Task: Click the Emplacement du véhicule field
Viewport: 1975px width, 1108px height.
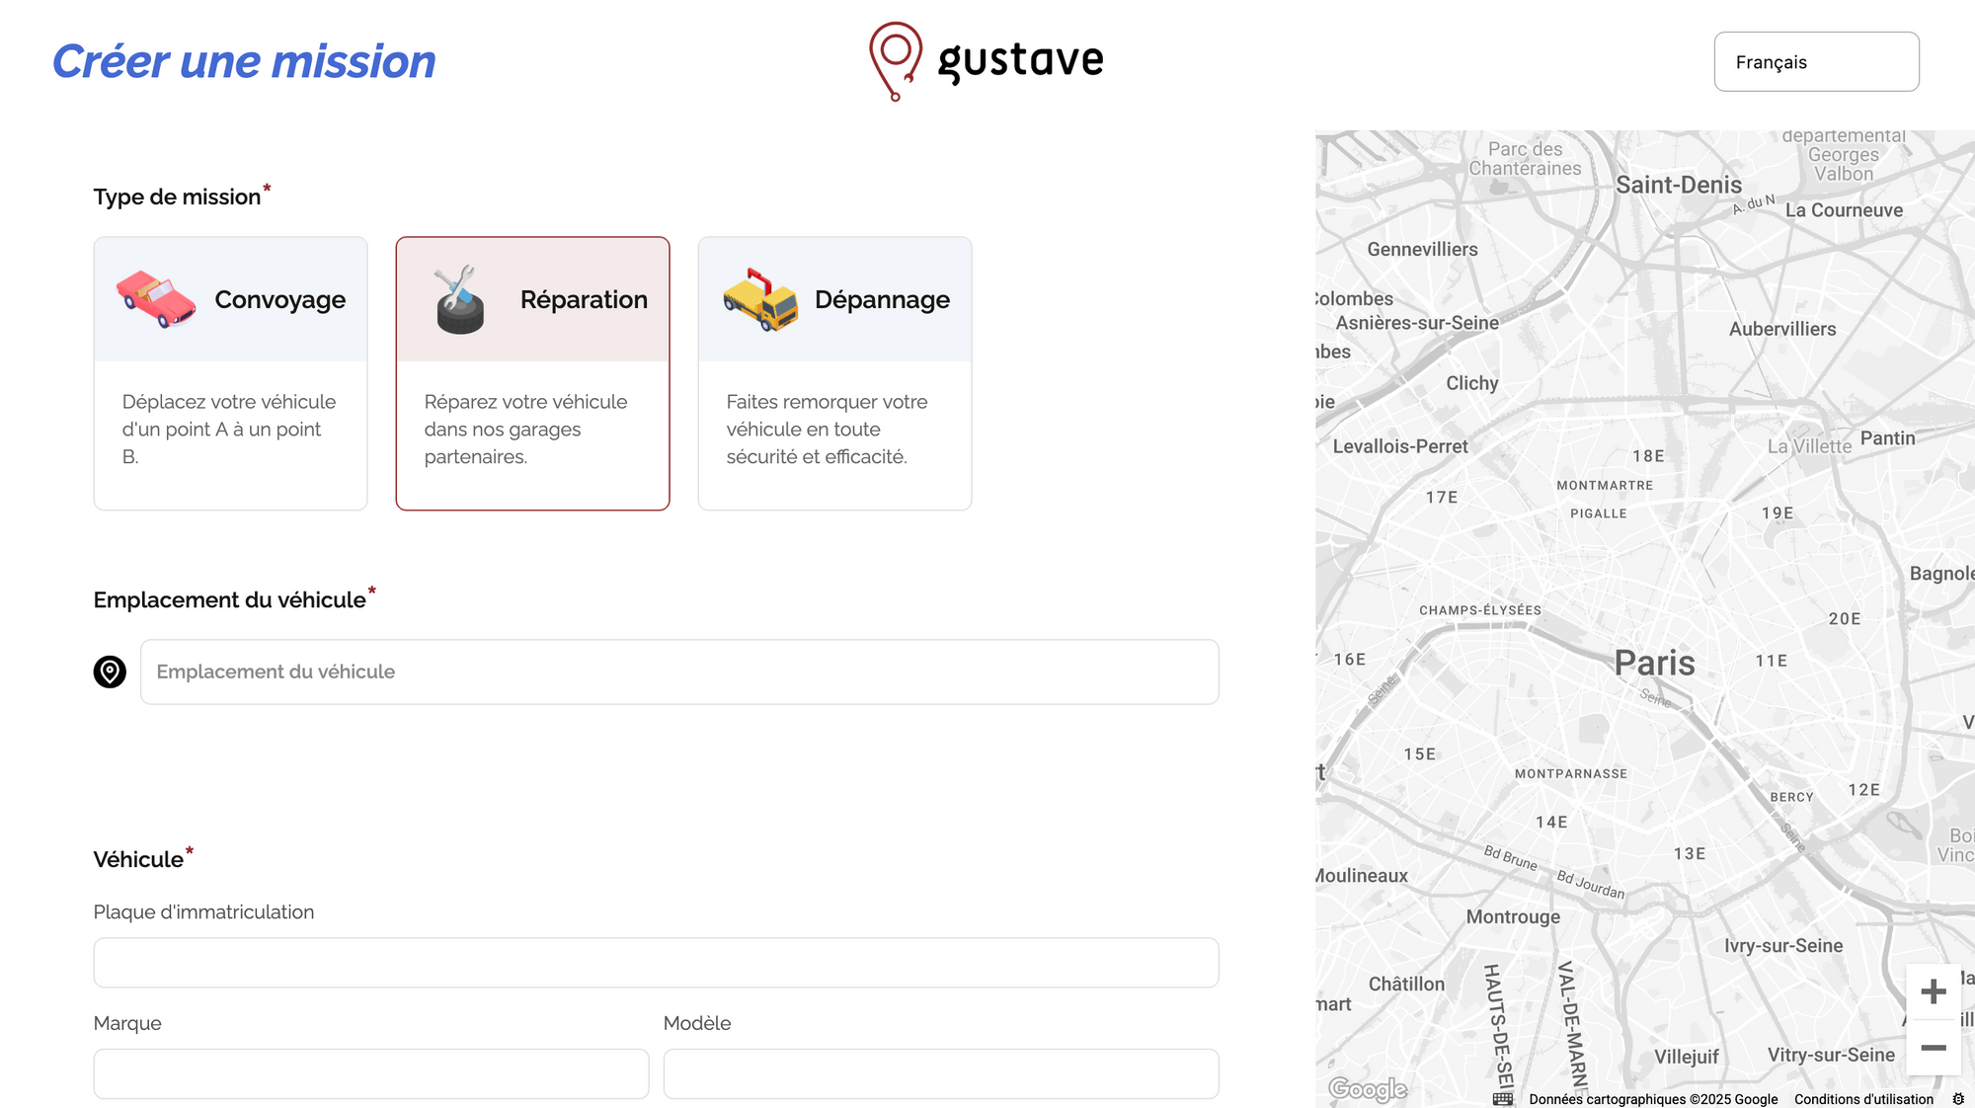Action: coord(679,672)
